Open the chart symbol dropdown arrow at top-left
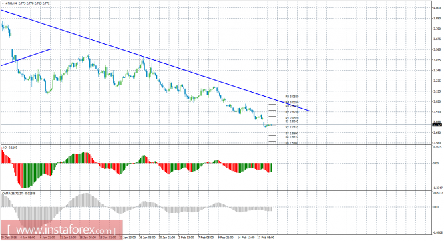 click(x=3, y=3)
